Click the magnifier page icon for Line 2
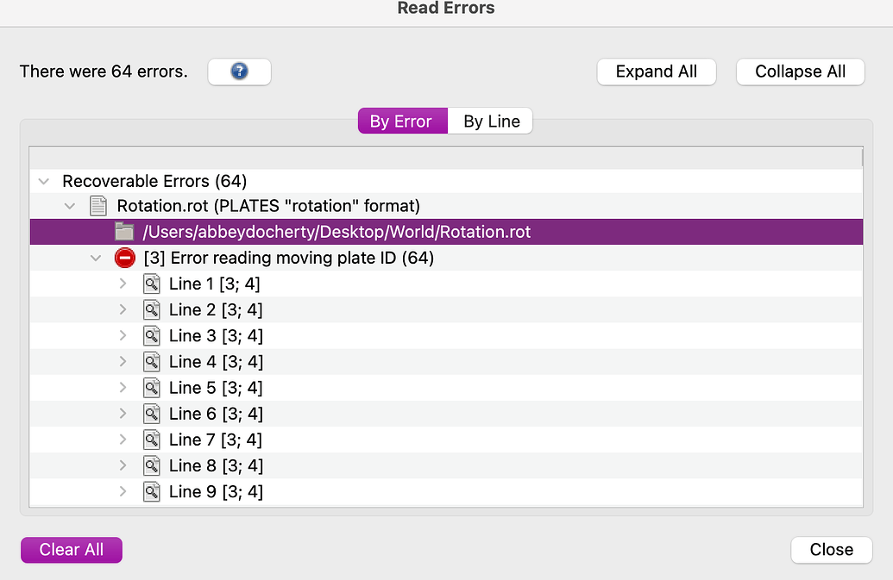This screenshot has height=580, width=893. (x=152, y=310)
